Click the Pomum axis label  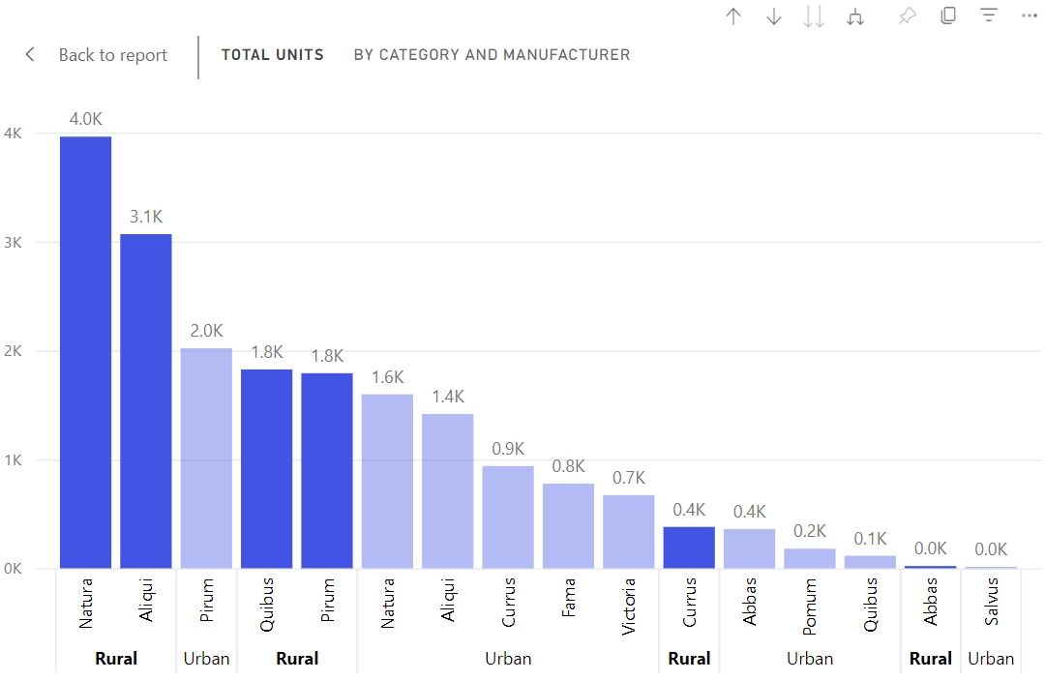810,607
